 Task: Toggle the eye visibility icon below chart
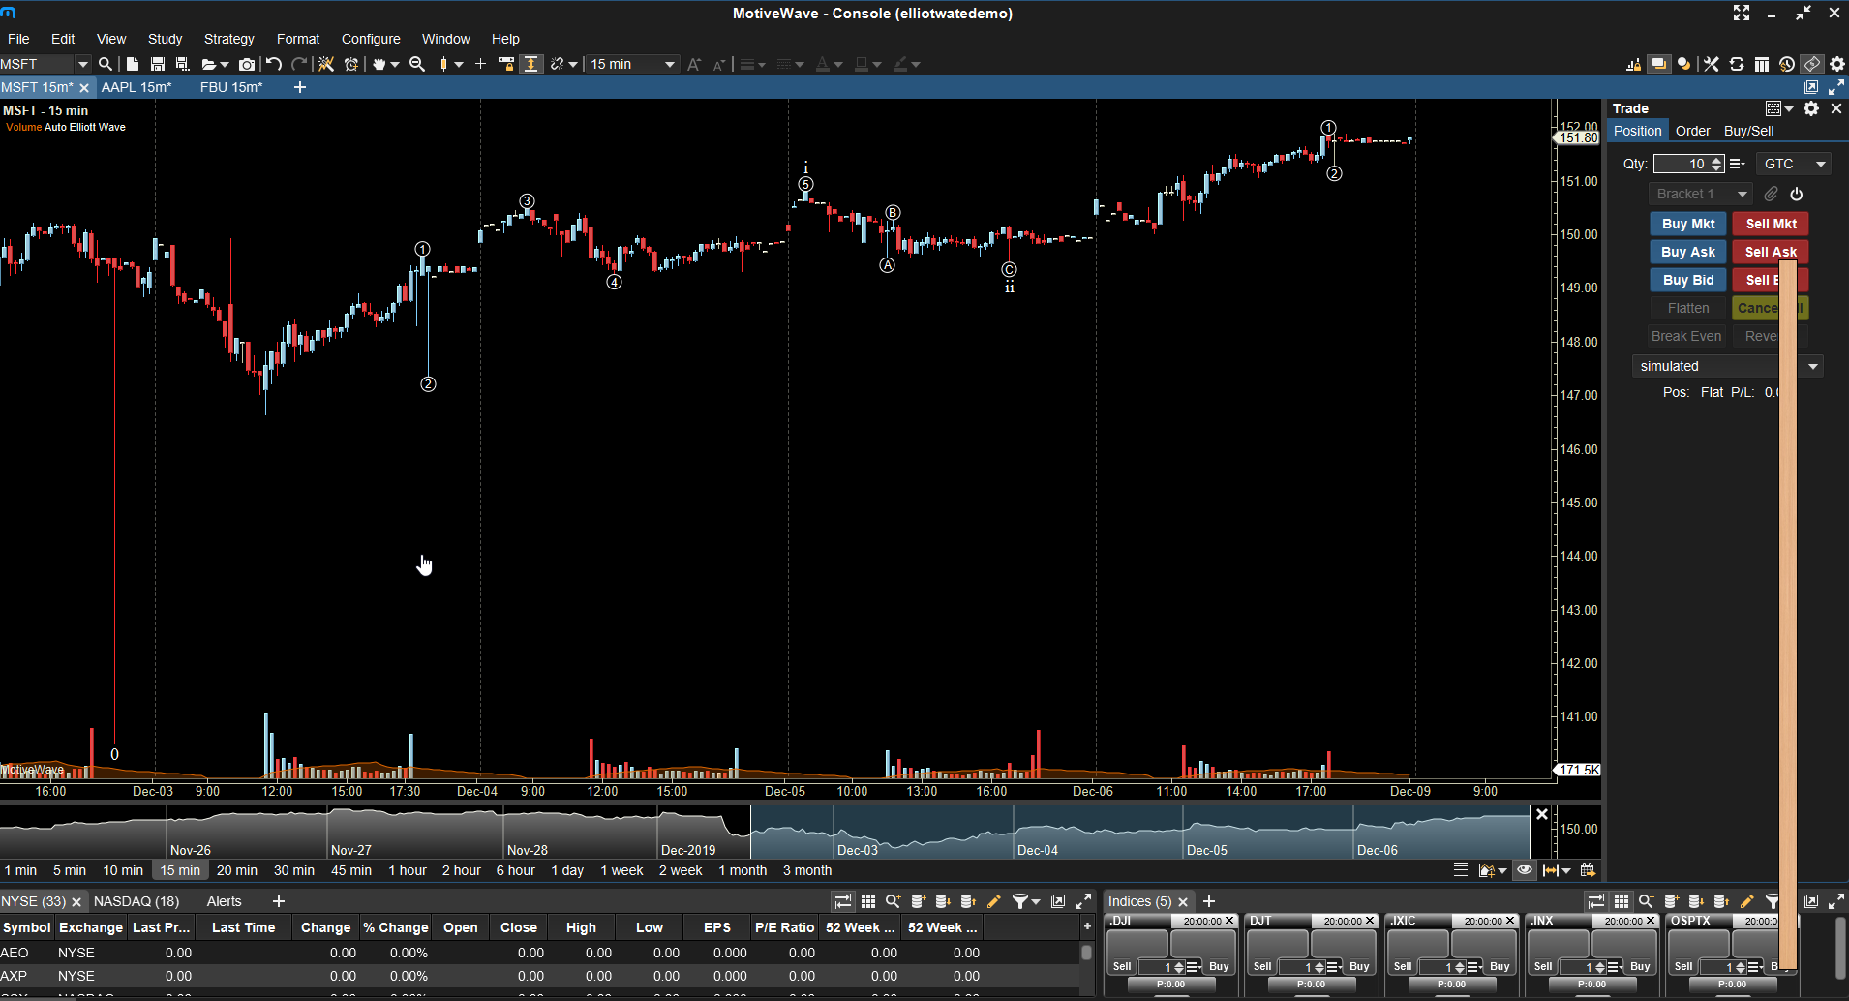1525,870
